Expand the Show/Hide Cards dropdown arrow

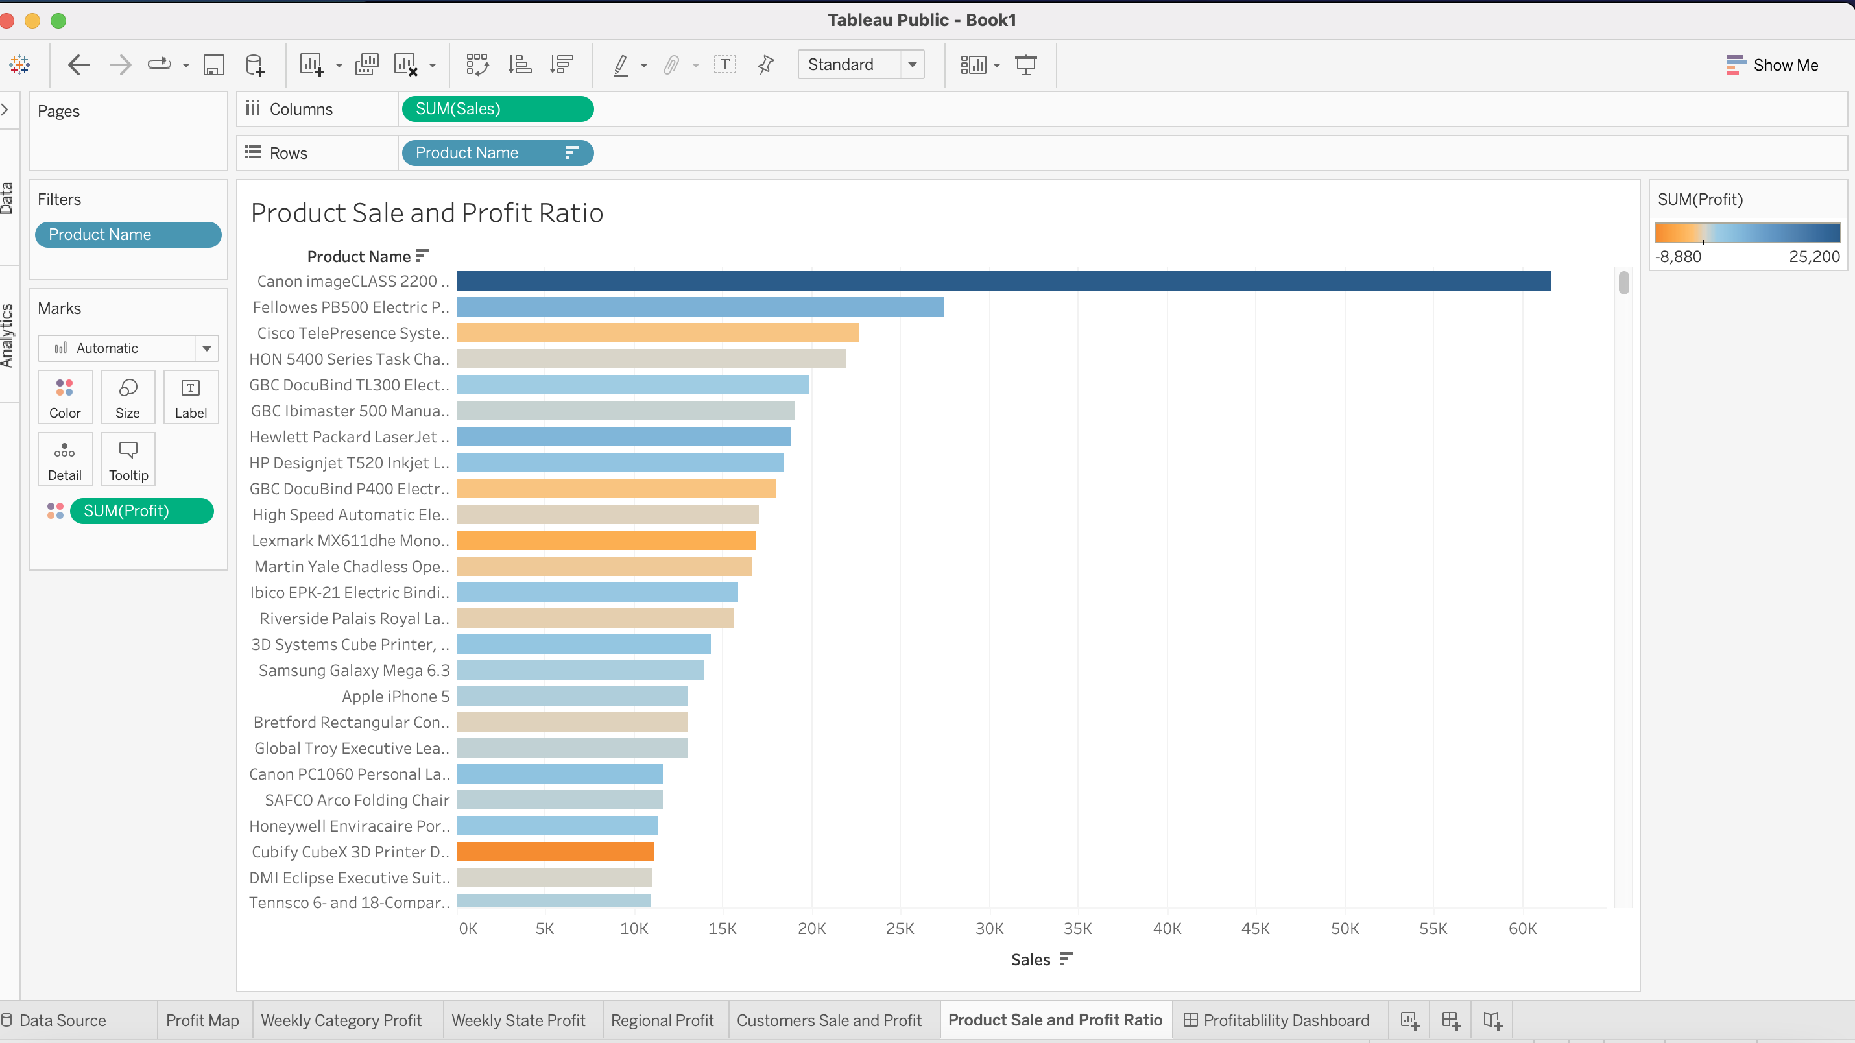tap(998, 66)
